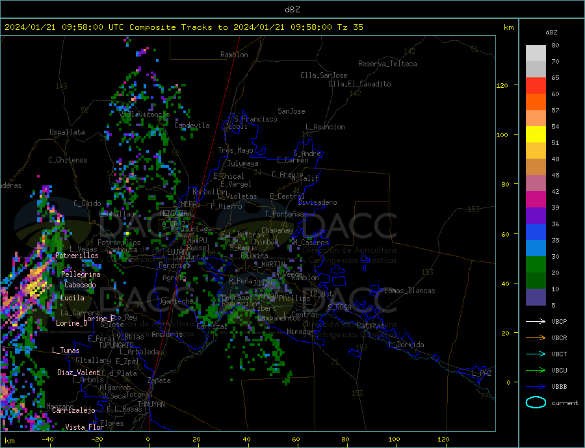
Task: Click the Lomas_Blancas label
Action: click(409, 291)
